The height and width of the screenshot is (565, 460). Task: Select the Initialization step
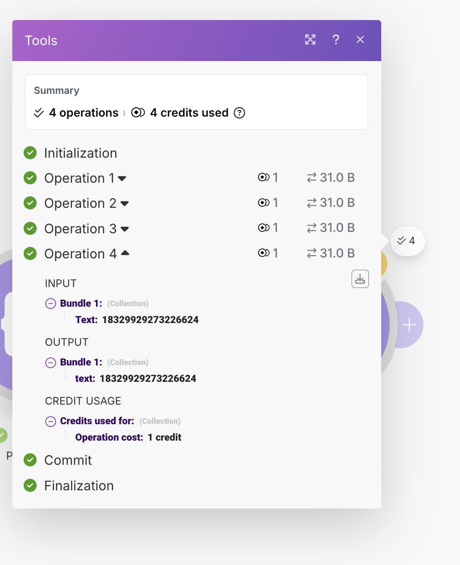click(x=80, y=153)
